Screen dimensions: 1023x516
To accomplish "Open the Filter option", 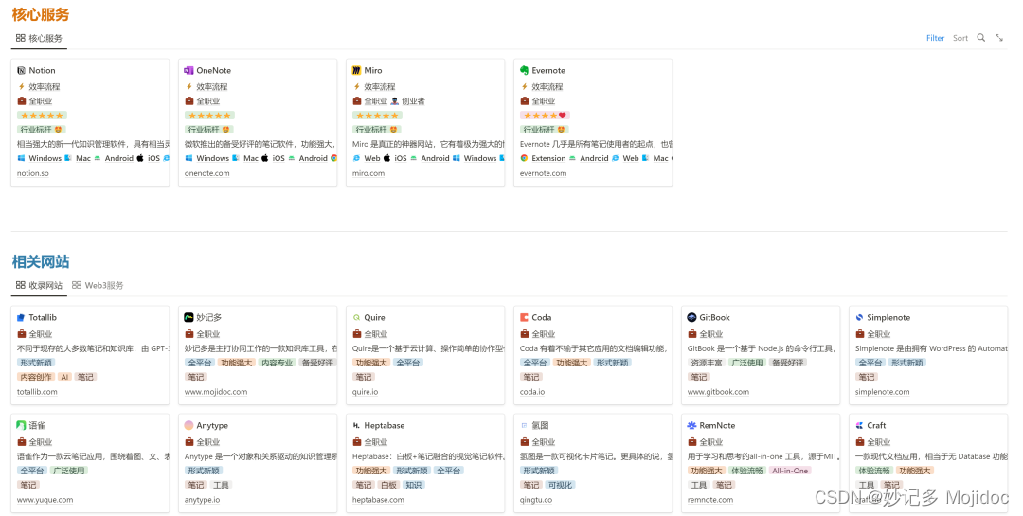I will pos(936,39).
